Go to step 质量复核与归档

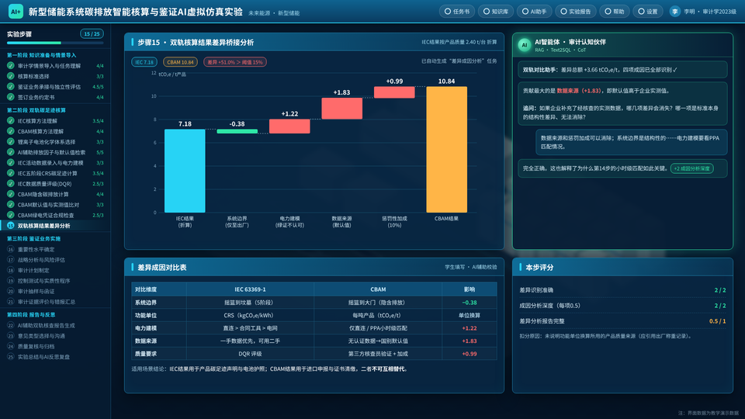click(55, 346)
